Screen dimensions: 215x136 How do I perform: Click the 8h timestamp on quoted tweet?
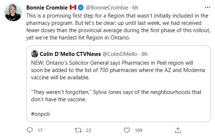[145, 54]
